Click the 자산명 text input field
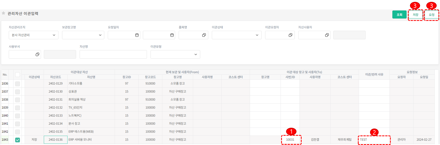Image resolution: width=440 pixels, height=145 pixels. [113, 54]
